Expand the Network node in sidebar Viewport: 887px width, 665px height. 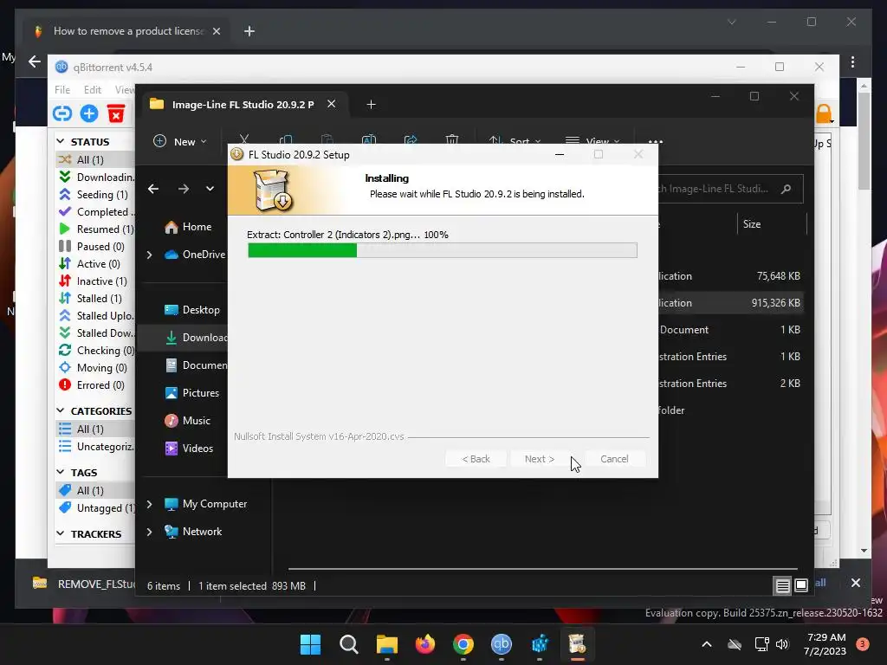pyautogui.click(x=149, y=532)
